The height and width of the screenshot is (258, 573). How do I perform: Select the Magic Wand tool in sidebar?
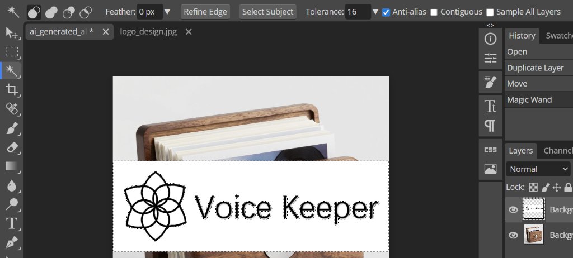pos(12,70)
